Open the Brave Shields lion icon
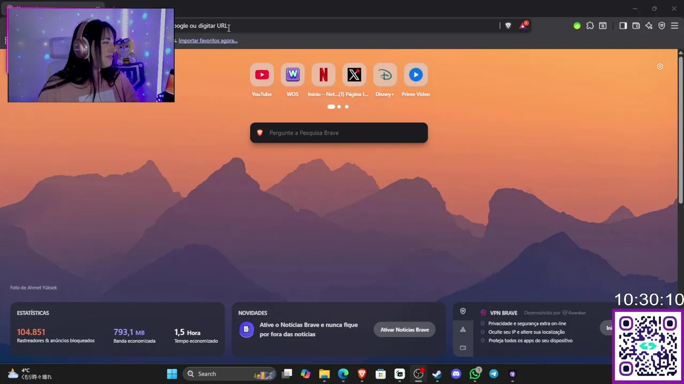Viewport: 684px width, 384px height. (x=508, y=26)
